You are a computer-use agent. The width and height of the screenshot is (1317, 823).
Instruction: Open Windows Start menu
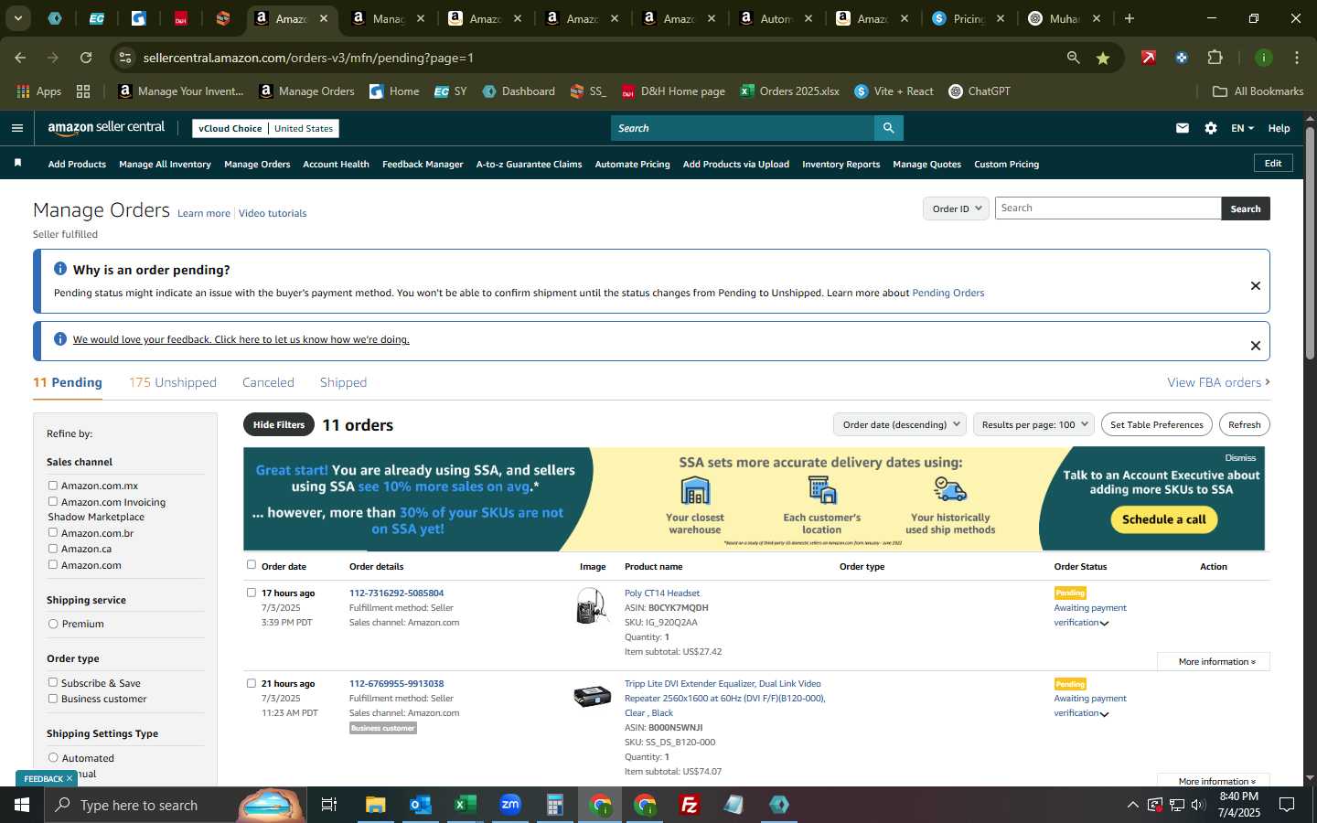(x=22, y=805)
